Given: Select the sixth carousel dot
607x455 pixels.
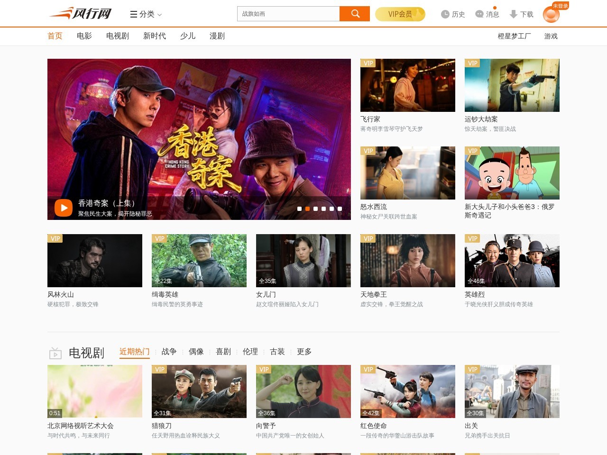Looking at the screenshot, I should pos(340,209).
